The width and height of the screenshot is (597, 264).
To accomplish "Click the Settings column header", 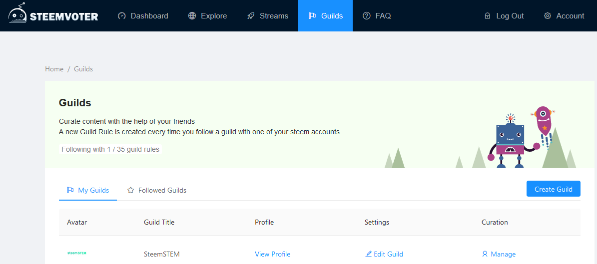I will coord(377,222).
